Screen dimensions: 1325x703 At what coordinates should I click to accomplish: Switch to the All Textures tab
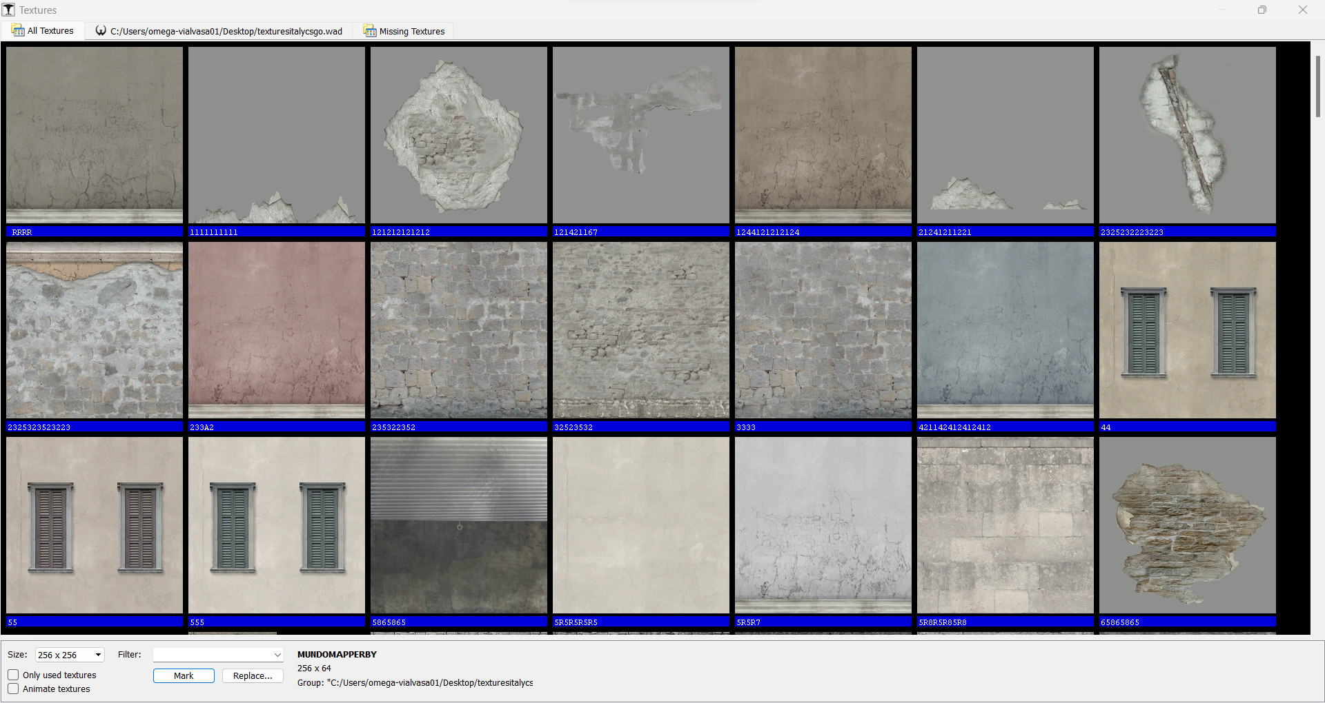43,31
